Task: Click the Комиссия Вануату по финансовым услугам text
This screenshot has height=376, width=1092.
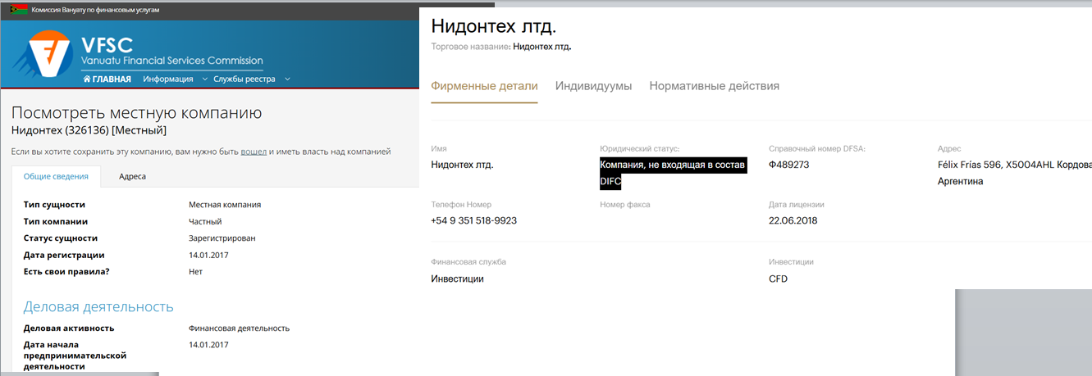Action: click(95, 10)
